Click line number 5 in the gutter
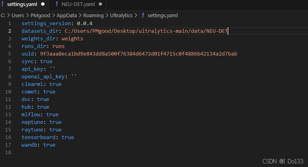This screenshot has width=308, height=167. coord(10,54)
